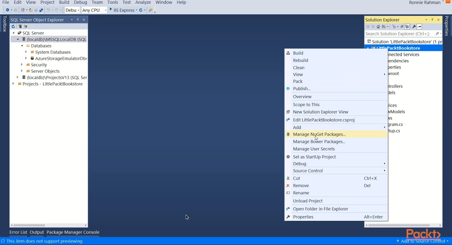
Task: Choose Properties at context menu bottom
Action: pyautogui.click(x=303, y=217)
